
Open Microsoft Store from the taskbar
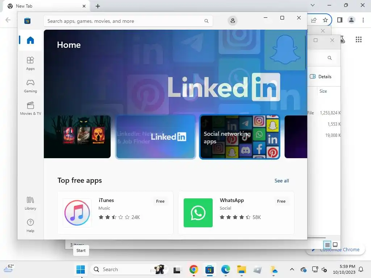coord(209,269)
